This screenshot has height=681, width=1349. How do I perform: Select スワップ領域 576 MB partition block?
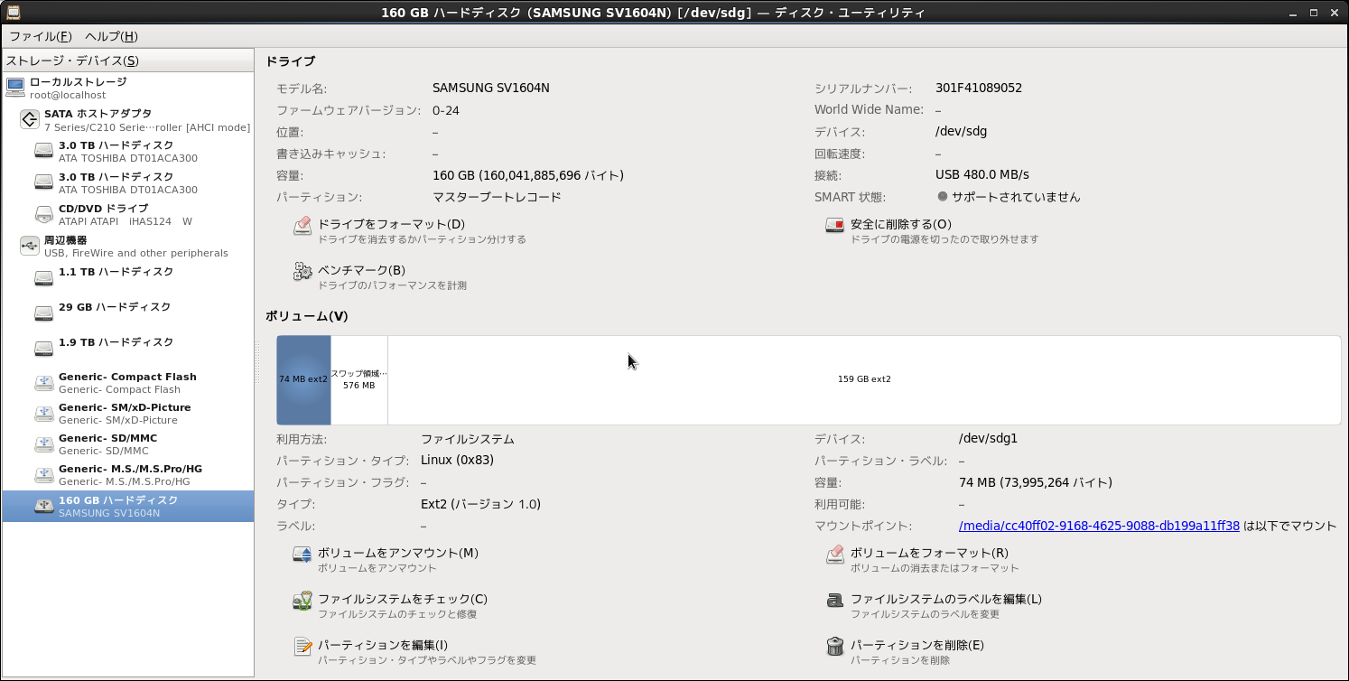pyautogui.click(x=359, y=379)
